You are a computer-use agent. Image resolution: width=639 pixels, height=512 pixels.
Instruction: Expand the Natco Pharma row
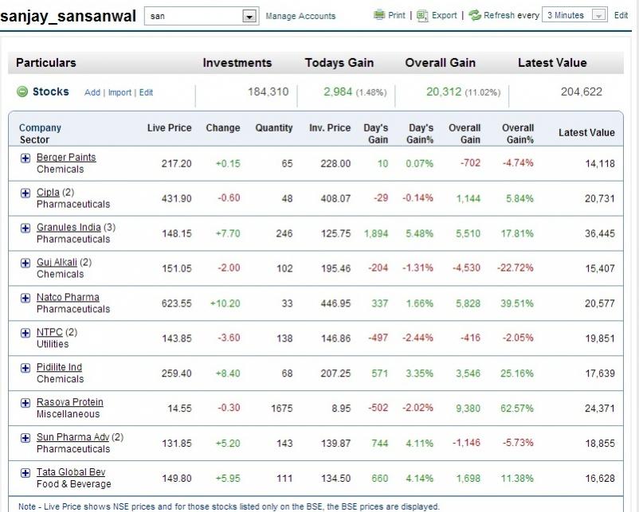pyautogui.click(x=25, y=298)
